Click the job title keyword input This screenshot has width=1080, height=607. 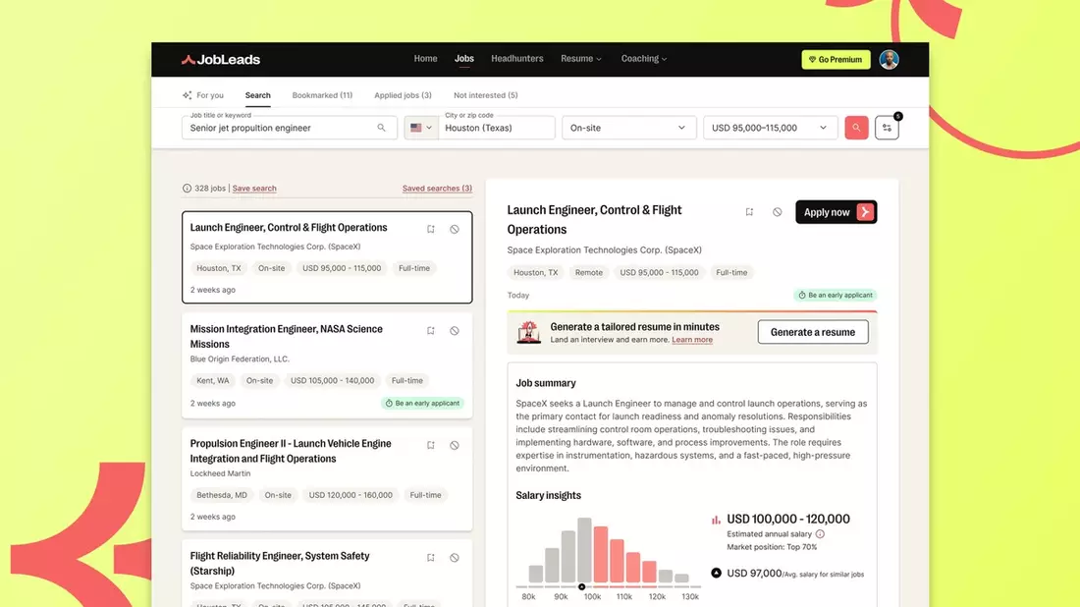[290, 128]
